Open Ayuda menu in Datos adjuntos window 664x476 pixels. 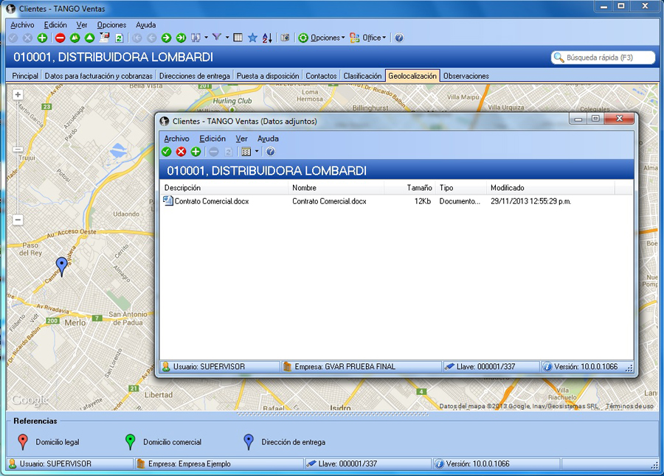268,139
